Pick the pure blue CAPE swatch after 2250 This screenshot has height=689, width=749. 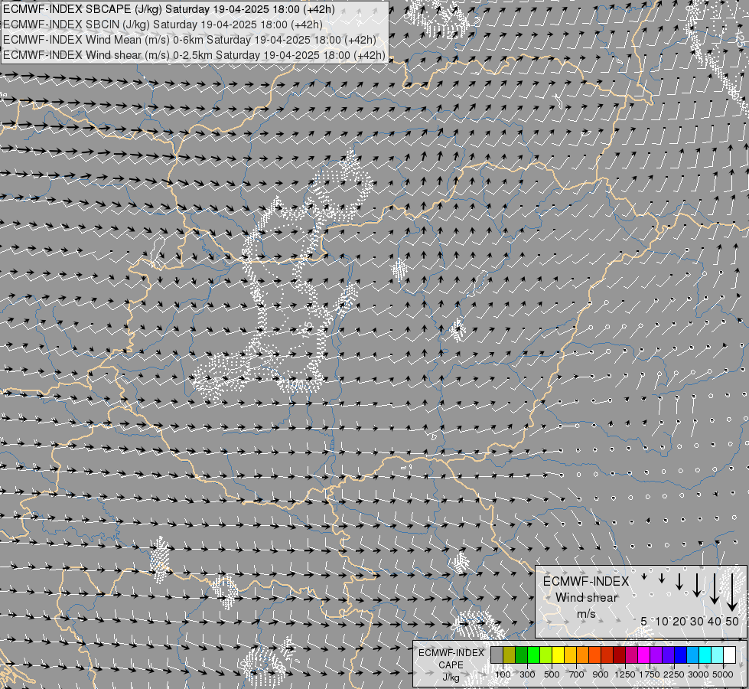point(681,655)
